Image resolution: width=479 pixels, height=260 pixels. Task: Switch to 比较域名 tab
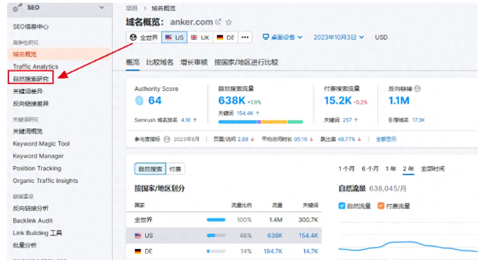coord(159,63)
